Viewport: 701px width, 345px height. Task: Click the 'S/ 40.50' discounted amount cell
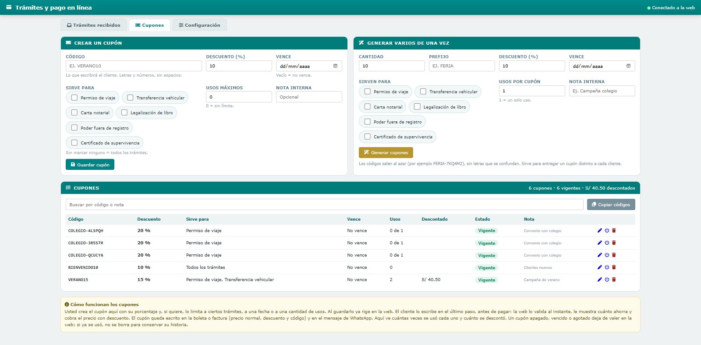431,279
